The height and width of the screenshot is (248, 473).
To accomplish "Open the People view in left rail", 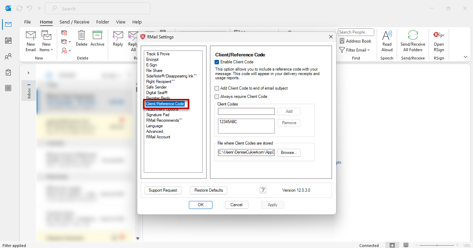I will pyautogui.click(x=8, y=56).
